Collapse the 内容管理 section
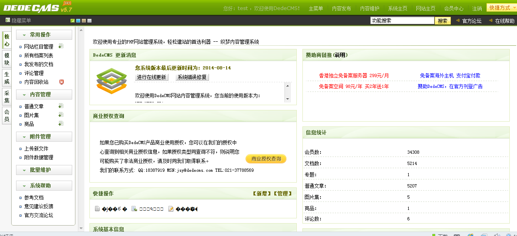The image size is (517, 236). (44, 94)
